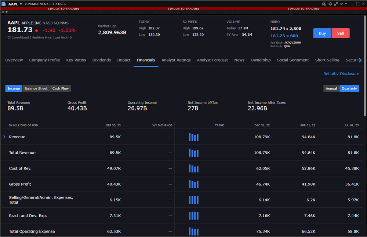Image resolution: width=367 pixels, height=237 pixels.
Task: Switch to the News tab
Action: [239, 60]
